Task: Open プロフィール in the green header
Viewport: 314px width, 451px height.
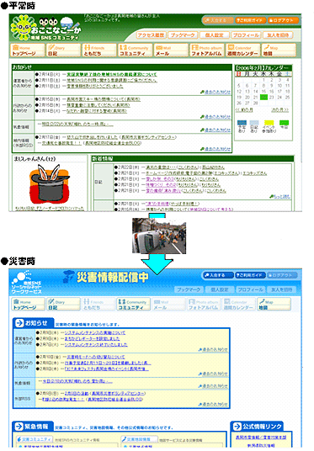Action: tap(246, 35)
